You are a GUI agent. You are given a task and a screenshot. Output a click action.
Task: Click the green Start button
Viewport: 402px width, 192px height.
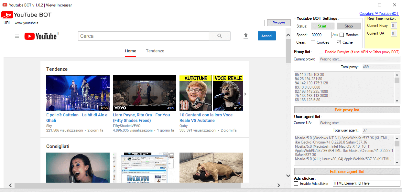tap(322, 26)
